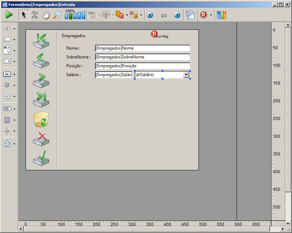Go to previous form page
The width and height of the screenshot is (292, 233).
click(150, 15)
